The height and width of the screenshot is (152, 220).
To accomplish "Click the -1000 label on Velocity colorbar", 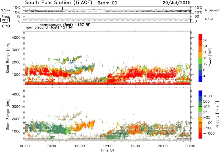I will (209, 133).
